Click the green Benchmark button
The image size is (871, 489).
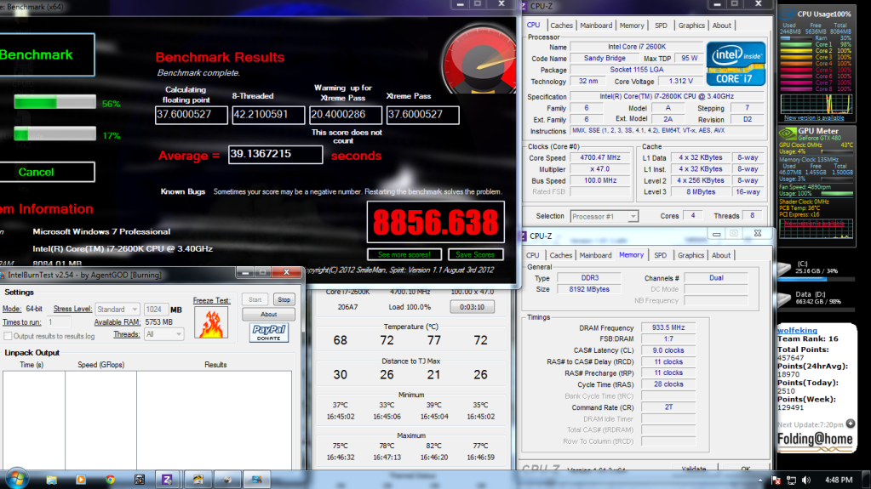[x=46, y=55]
